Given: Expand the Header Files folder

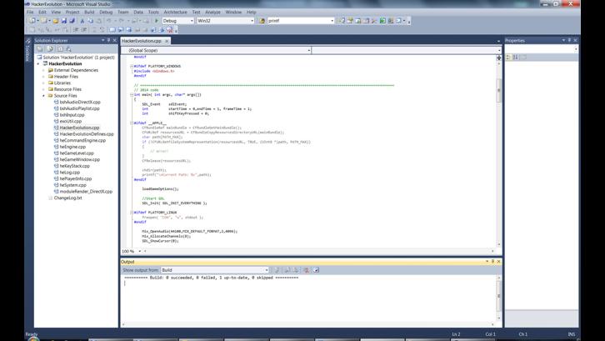Looking at the screenshot, I should coord(43,77).
